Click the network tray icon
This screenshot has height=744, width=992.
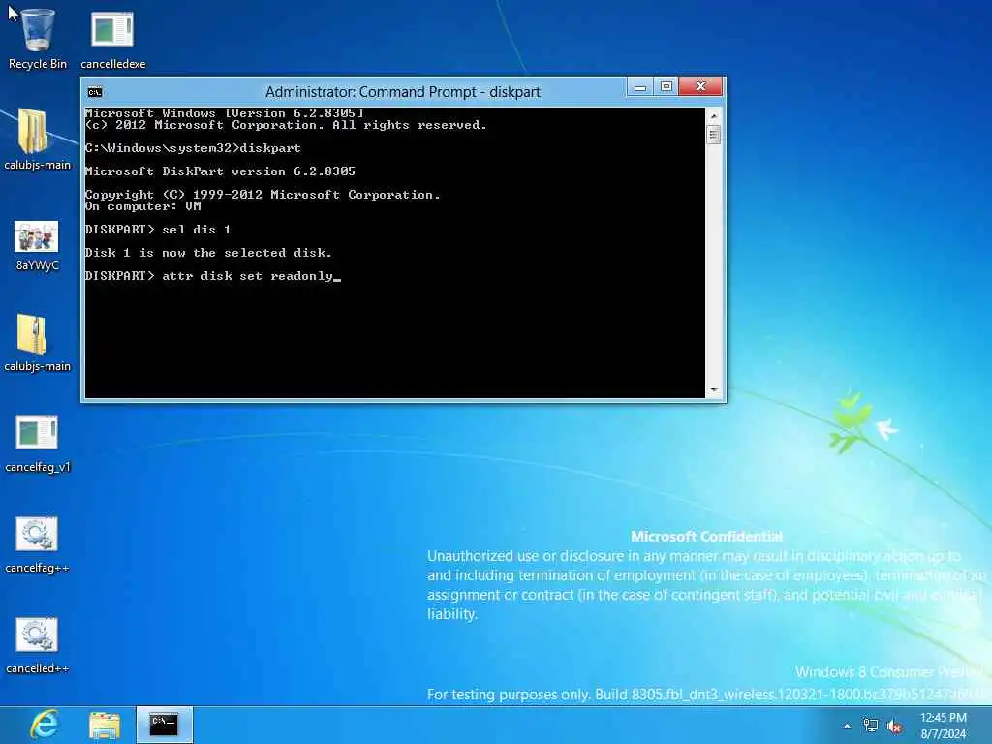pyautogui.click(x=871, y=727)
